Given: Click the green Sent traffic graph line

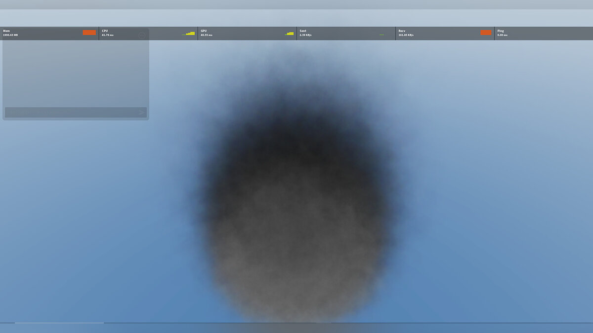Looking at the screenshot, I should [x=381, y=35].
